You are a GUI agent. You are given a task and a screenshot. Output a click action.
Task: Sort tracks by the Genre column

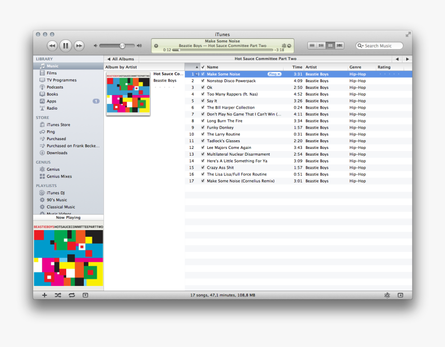click(362, 67)
